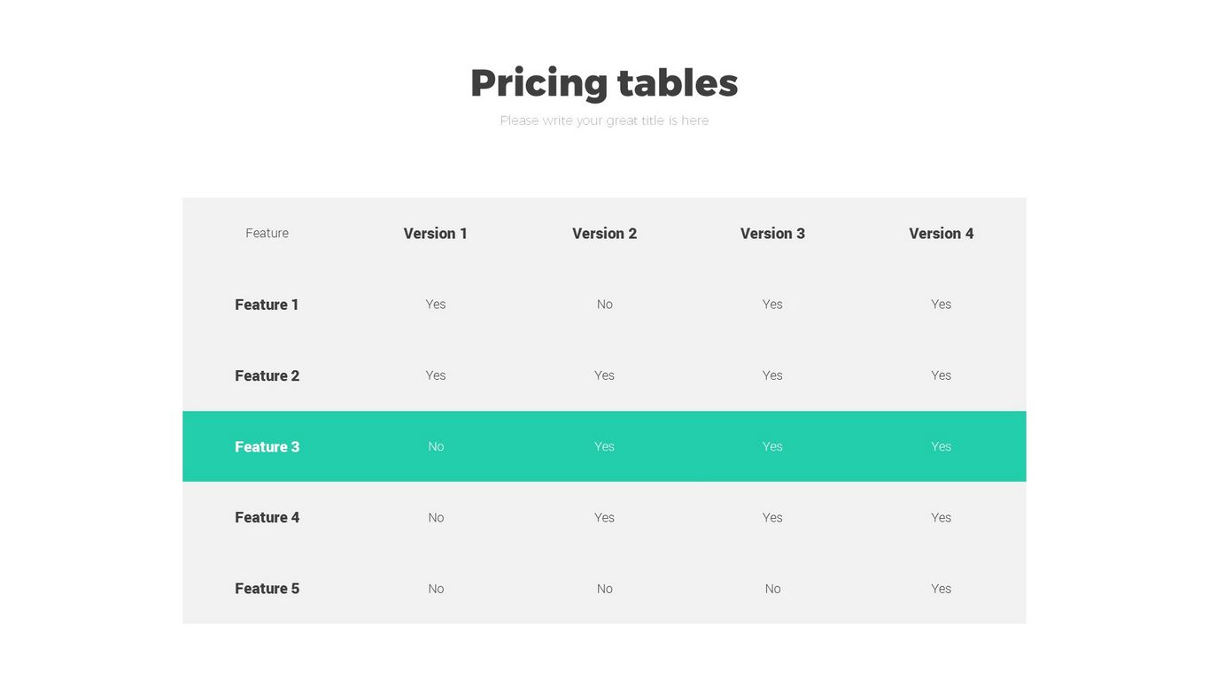Select Feature 3's "Yes" under Version 4
1209x680 pixels.
[x=941, y=447]
